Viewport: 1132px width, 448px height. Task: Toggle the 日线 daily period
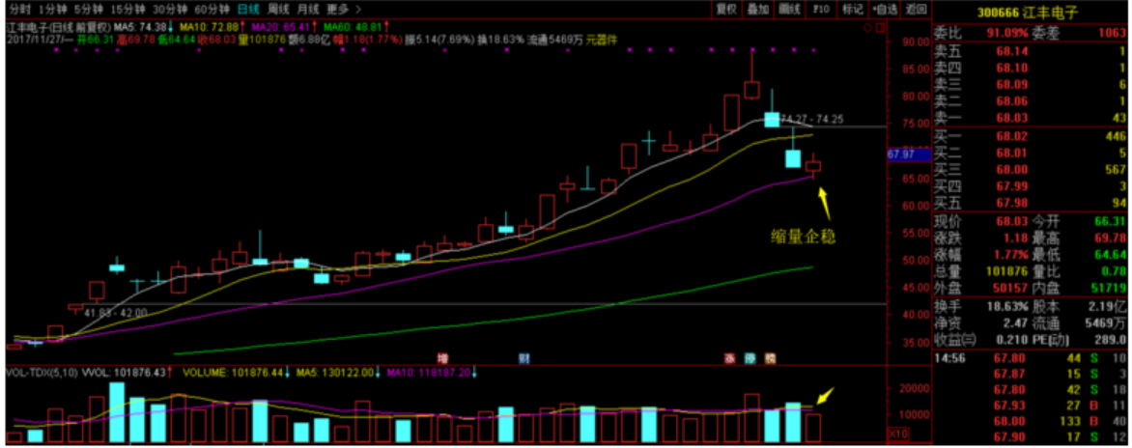[248, 9]
